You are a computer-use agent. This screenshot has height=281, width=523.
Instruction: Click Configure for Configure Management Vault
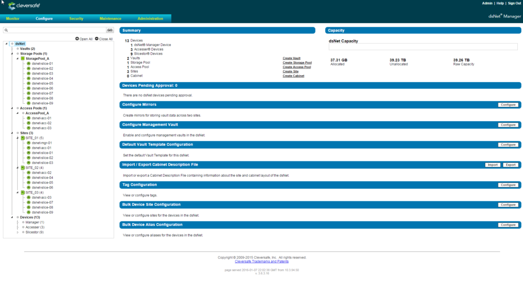coord(508,125)
